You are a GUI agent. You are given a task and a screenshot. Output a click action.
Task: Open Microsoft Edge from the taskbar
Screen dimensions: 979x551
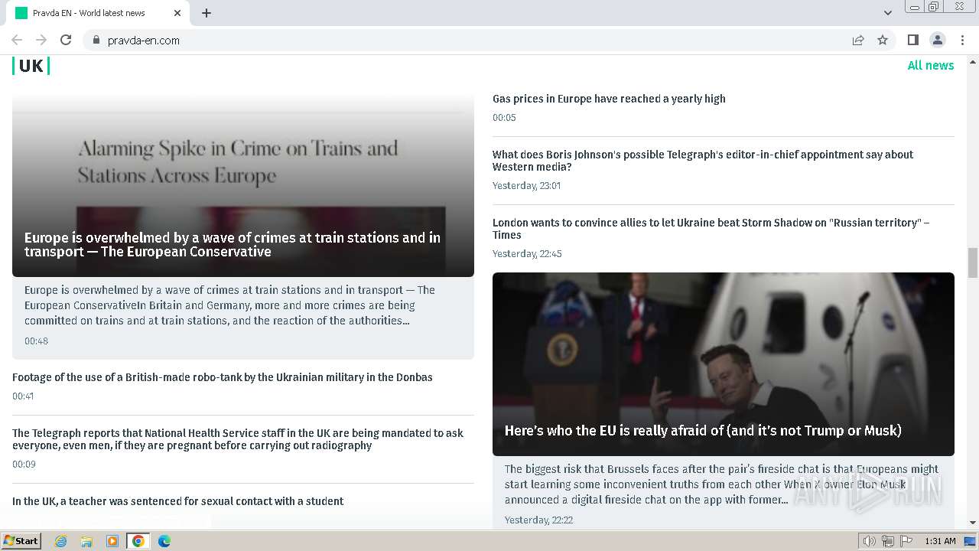[x=164, y=541]
